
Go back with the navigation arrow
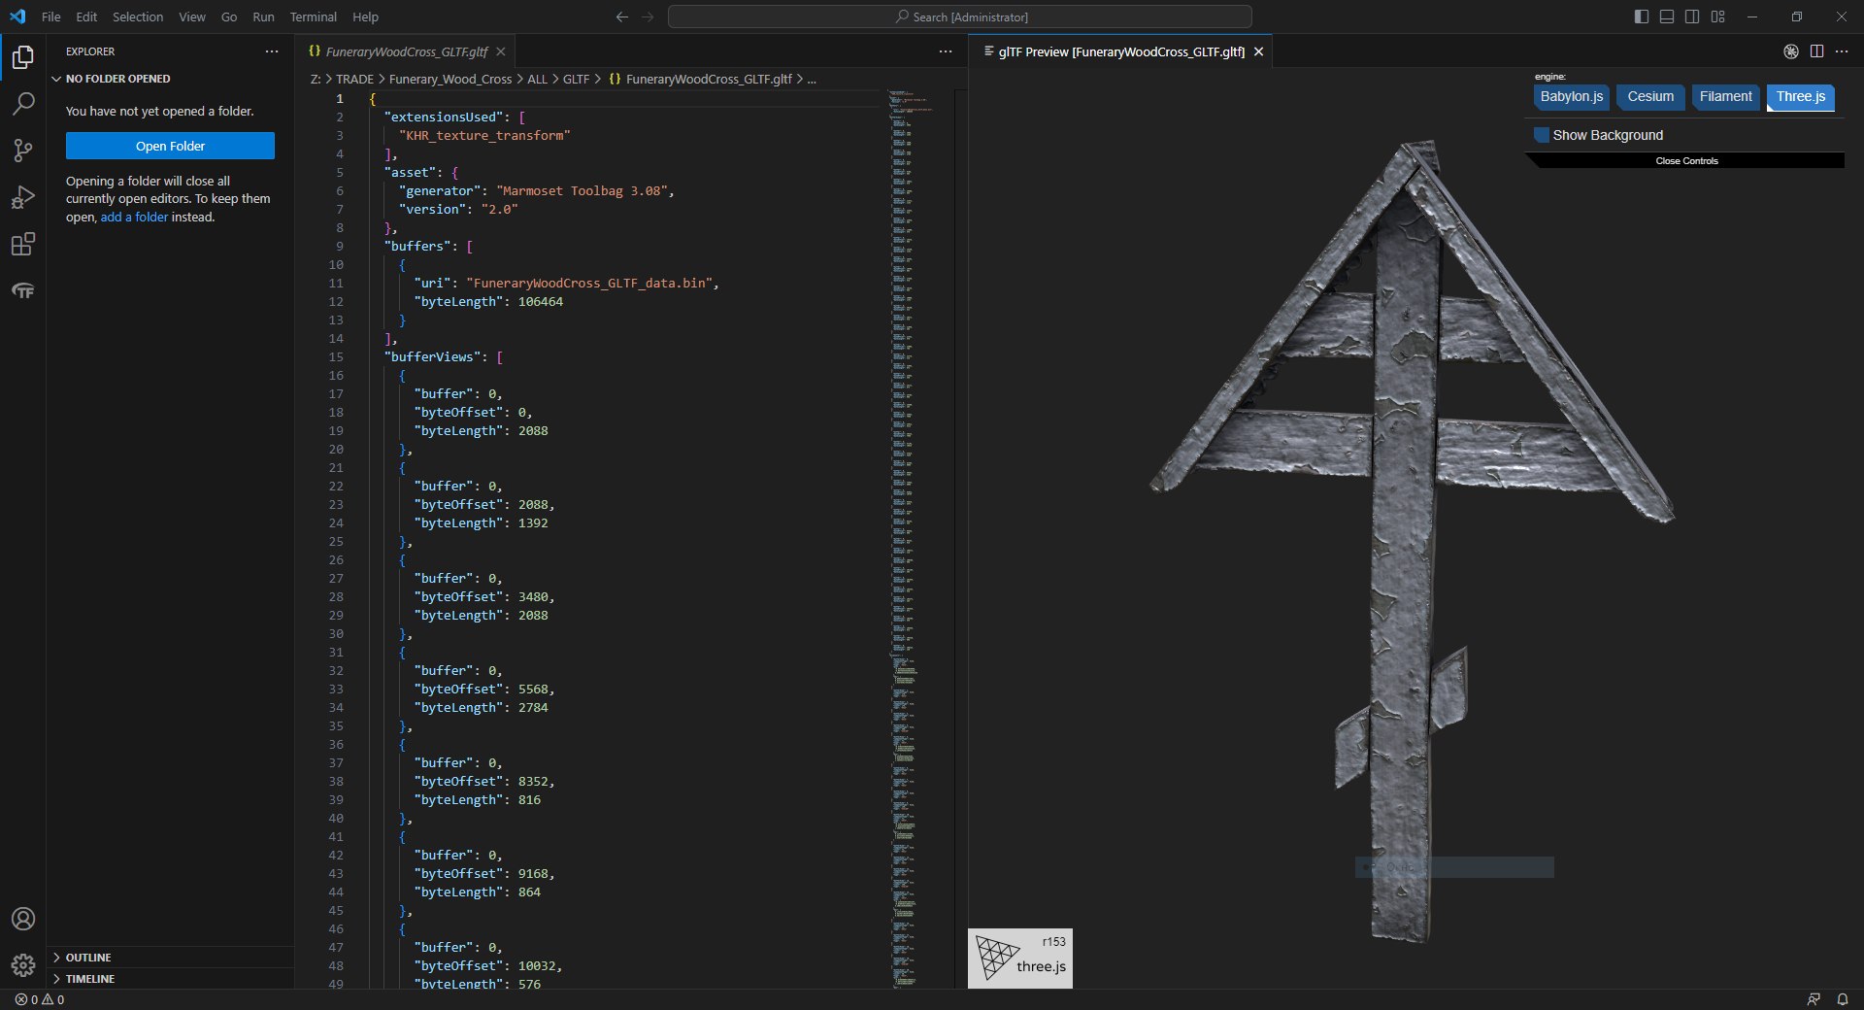click(622, 17)
